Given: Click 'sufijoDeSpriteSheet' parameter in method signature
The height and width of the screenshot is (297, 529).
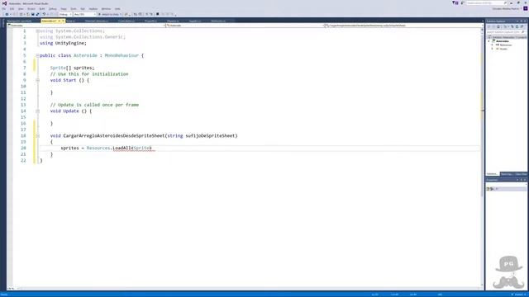Looking at the screenshot, I should 210,135.
